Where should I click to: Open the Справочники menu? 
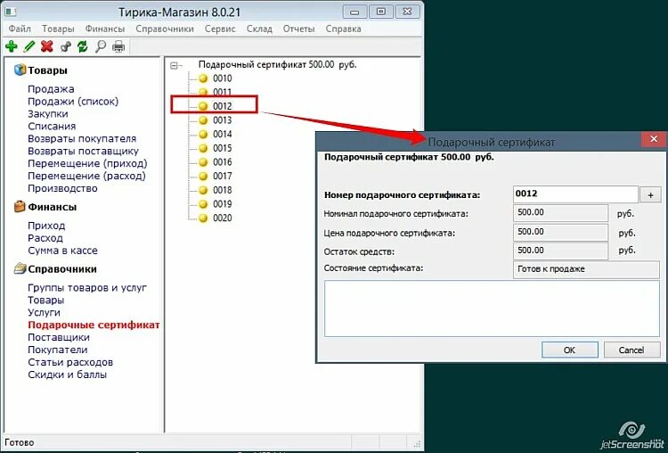click(165, 29)
